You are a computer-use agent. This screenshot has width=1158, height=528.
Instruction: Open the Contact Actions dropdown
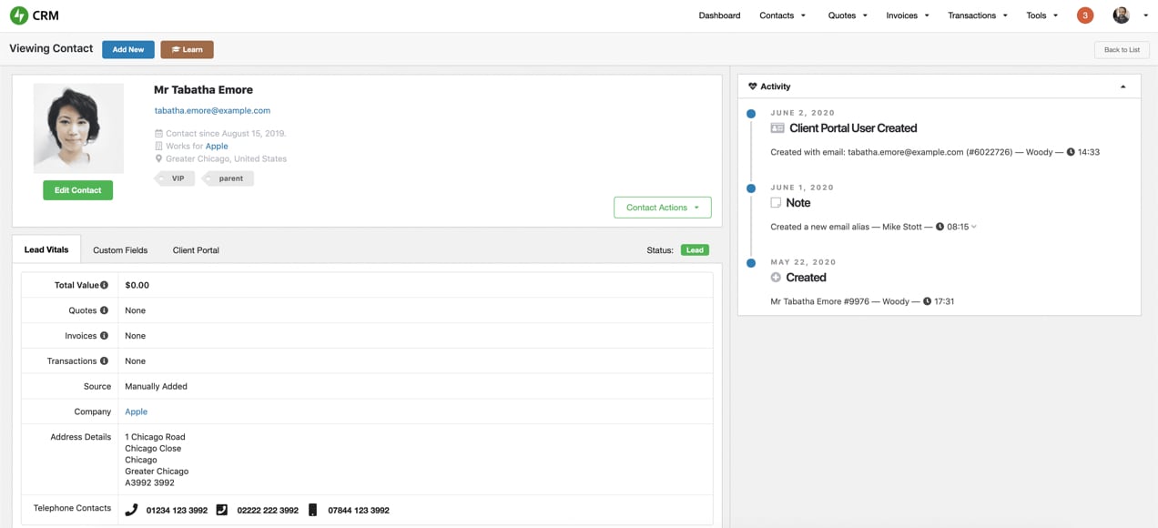662,208
